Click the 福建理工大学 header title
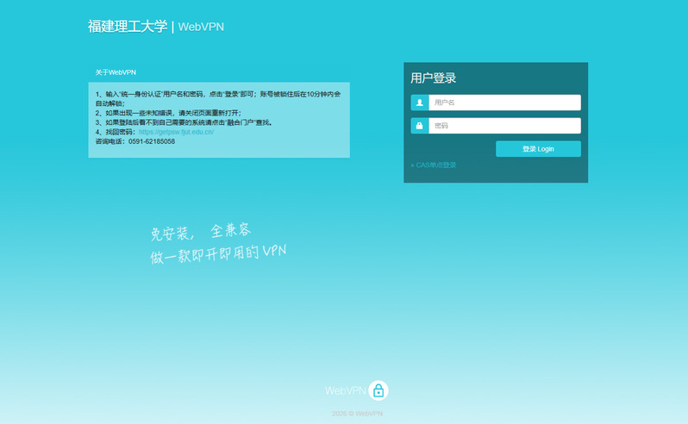This screenshot has width=688, height=424. (128, 27)
